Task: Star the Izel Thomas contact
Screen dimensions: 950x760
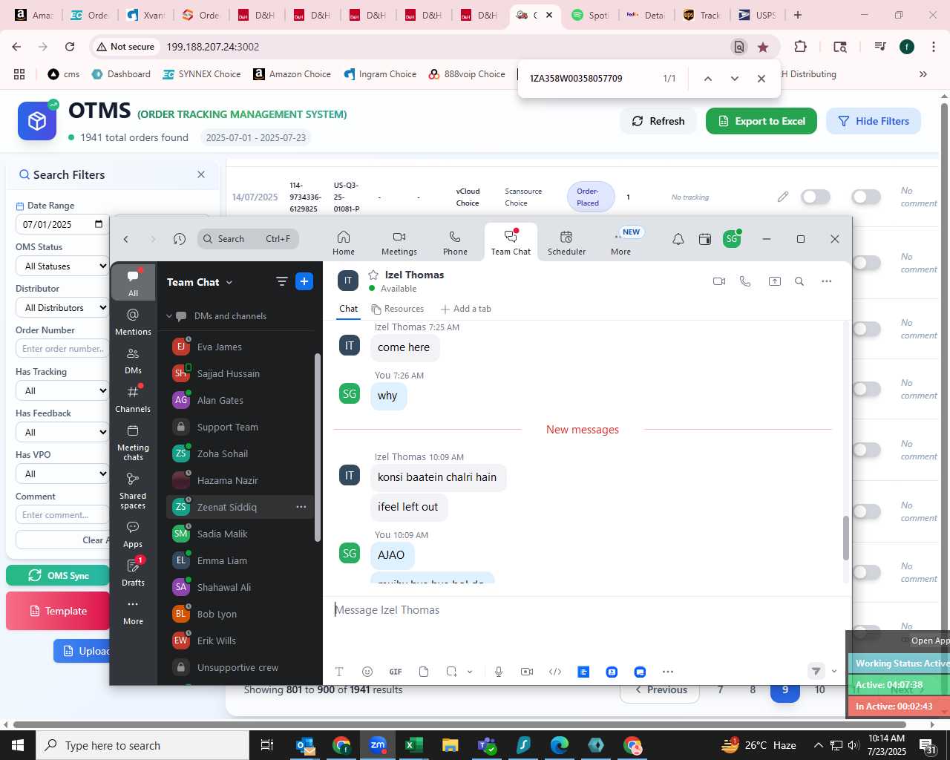Action: point(373,275)
